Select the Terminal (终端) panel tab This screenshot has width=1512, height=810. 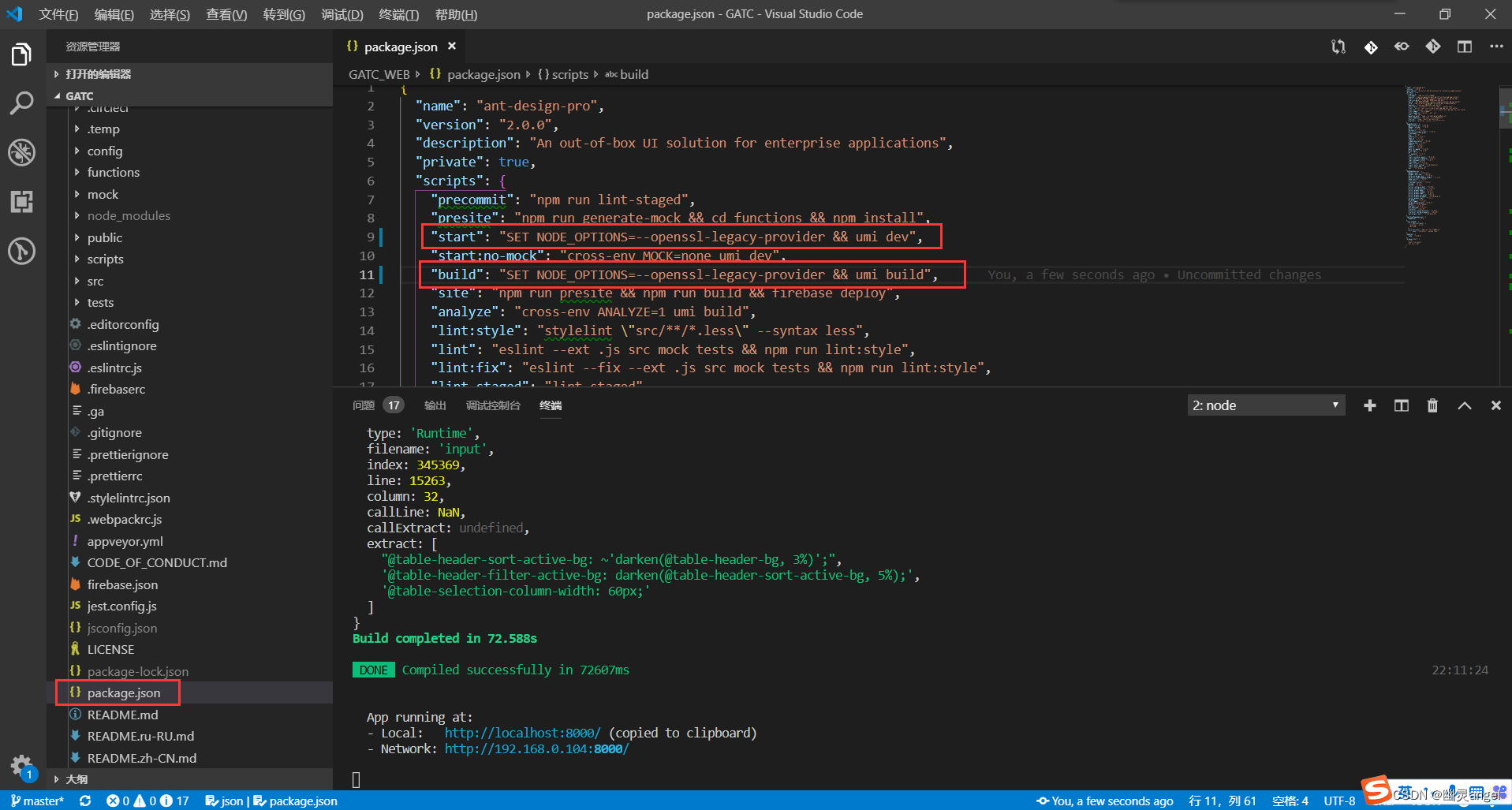click(x=551, y=405)
